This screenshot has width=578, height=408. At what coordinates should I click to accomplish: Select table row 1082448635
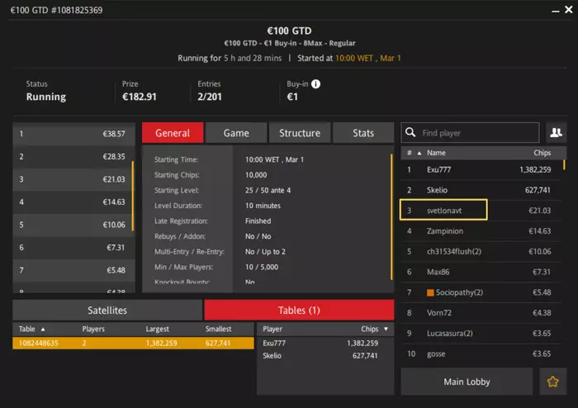click(x=133, y=343)
